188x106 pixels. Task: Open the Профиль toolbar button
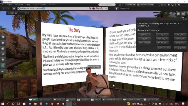tap(83, 100)
